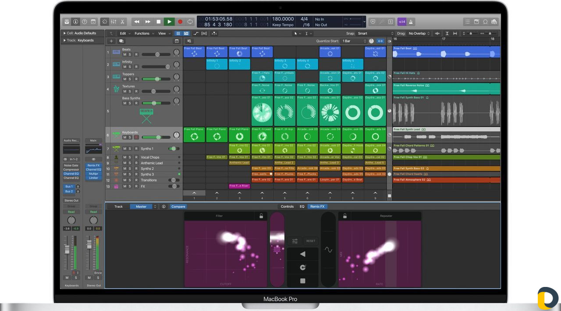
Task: Adjust Beats track volume slider
Action: point(156,54)
